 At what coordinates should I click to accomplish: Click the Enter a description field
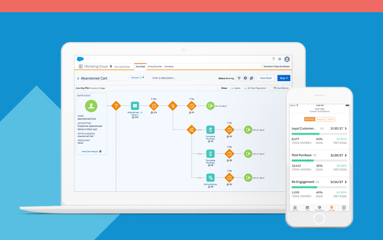coord(170,78)
